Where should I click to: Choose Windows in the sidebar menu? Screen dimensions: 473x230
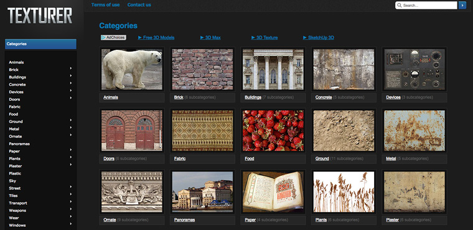pos(17,225)
